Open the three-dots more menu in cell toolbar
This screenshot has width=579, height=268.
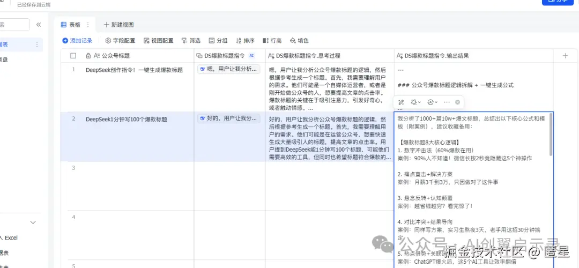pos(447,102)
